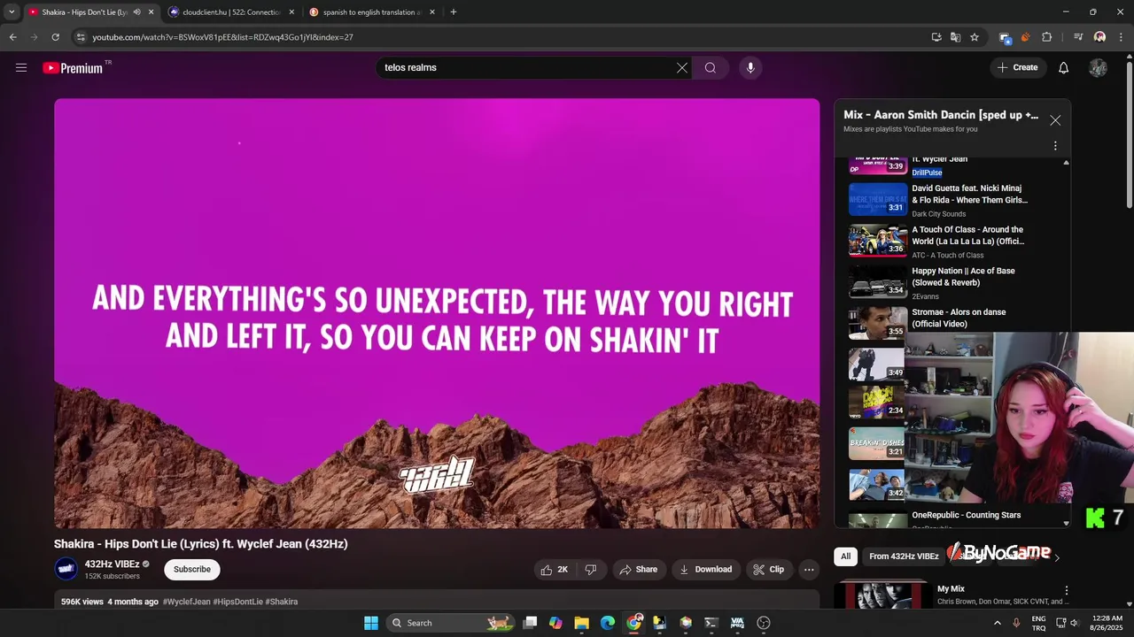Click the #HipsDontLie hashtag
Image resolution: width=1134 pixels, height=637 pixels.
(x=237, y=602)
